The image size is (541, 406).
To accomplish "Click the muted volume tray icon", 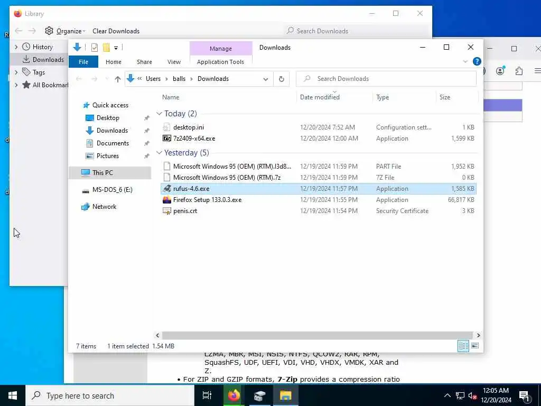I will 472,395.
